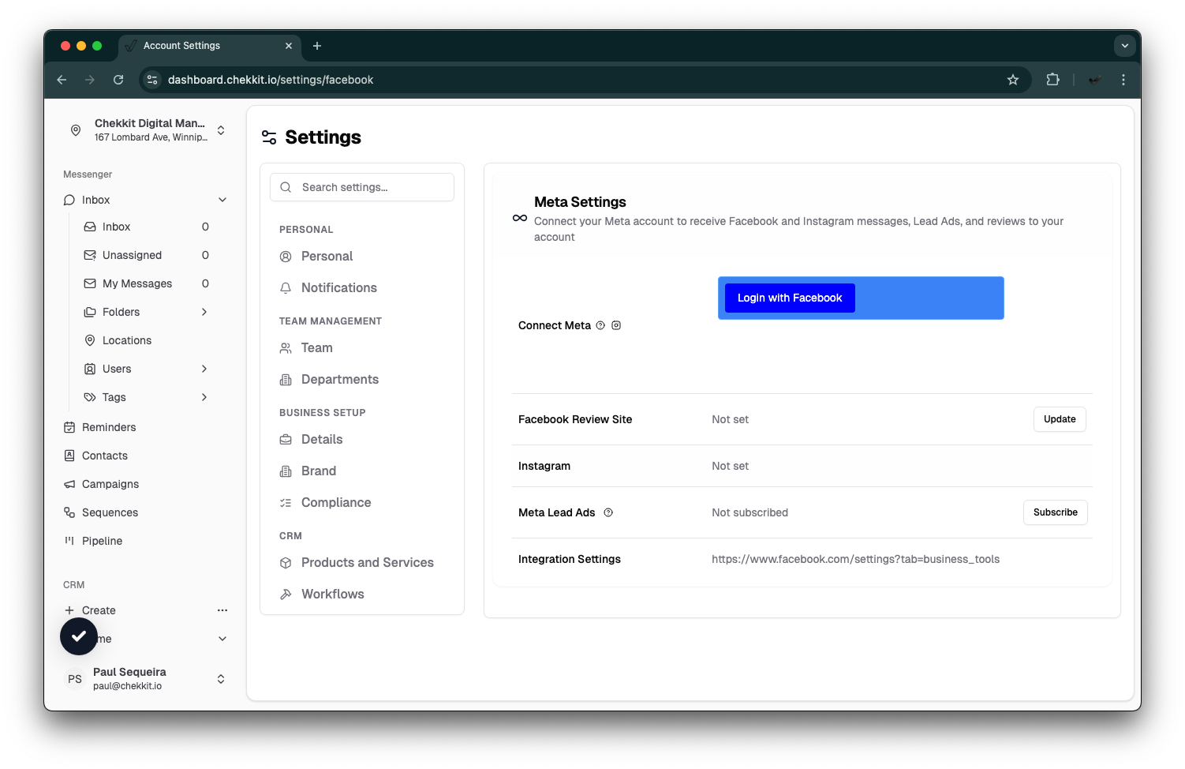Click the Instagram icon beside Connect Meta
The image size is (1185, 769).
[x=616, y=325]
